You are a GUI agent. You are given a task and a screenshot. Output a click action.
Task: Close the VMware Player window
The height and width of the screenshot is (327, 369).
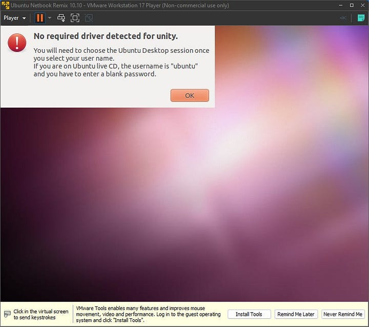[363, 5]
